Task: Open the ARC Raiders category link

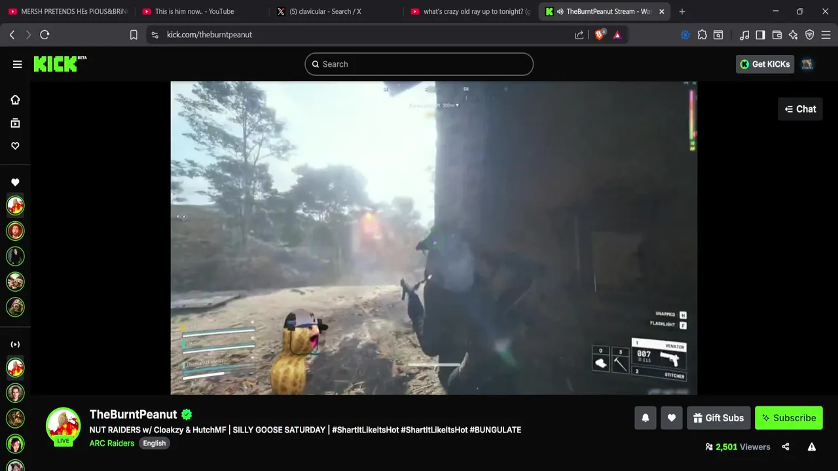Action: pos(112,444)
